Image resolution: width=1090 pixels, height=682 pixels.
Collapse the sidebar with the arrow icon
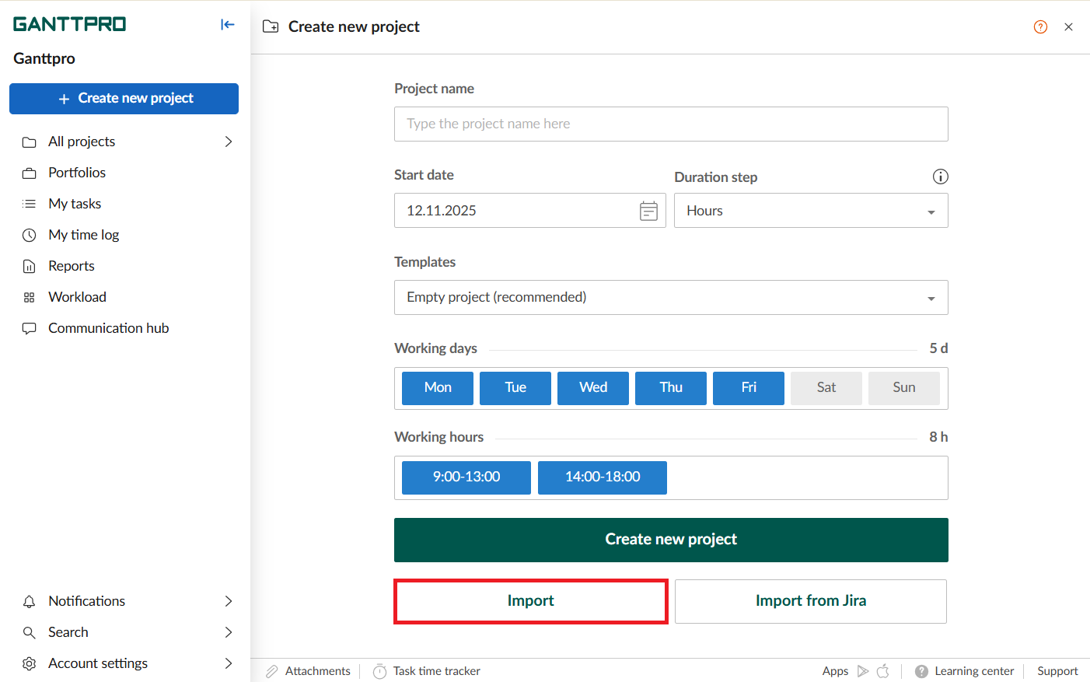point(227,25)
